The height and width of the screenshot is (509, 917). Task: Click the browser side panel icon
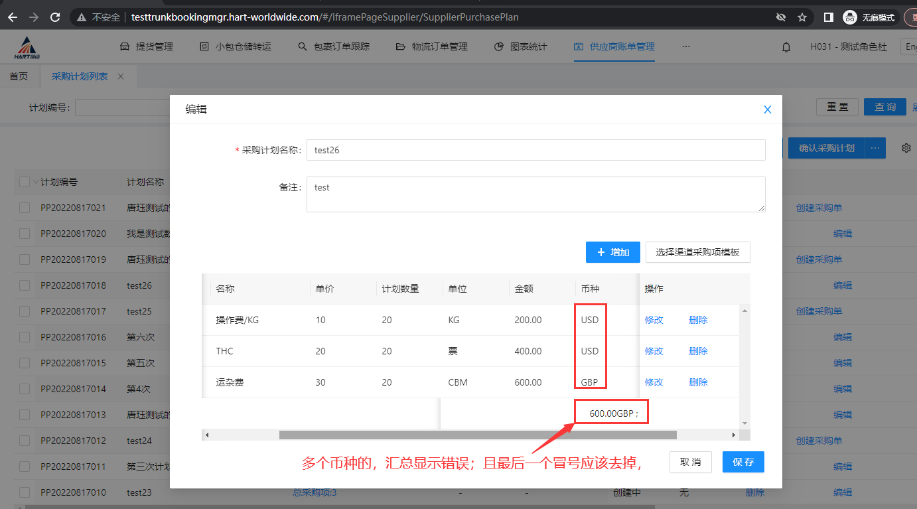point(828,17)
